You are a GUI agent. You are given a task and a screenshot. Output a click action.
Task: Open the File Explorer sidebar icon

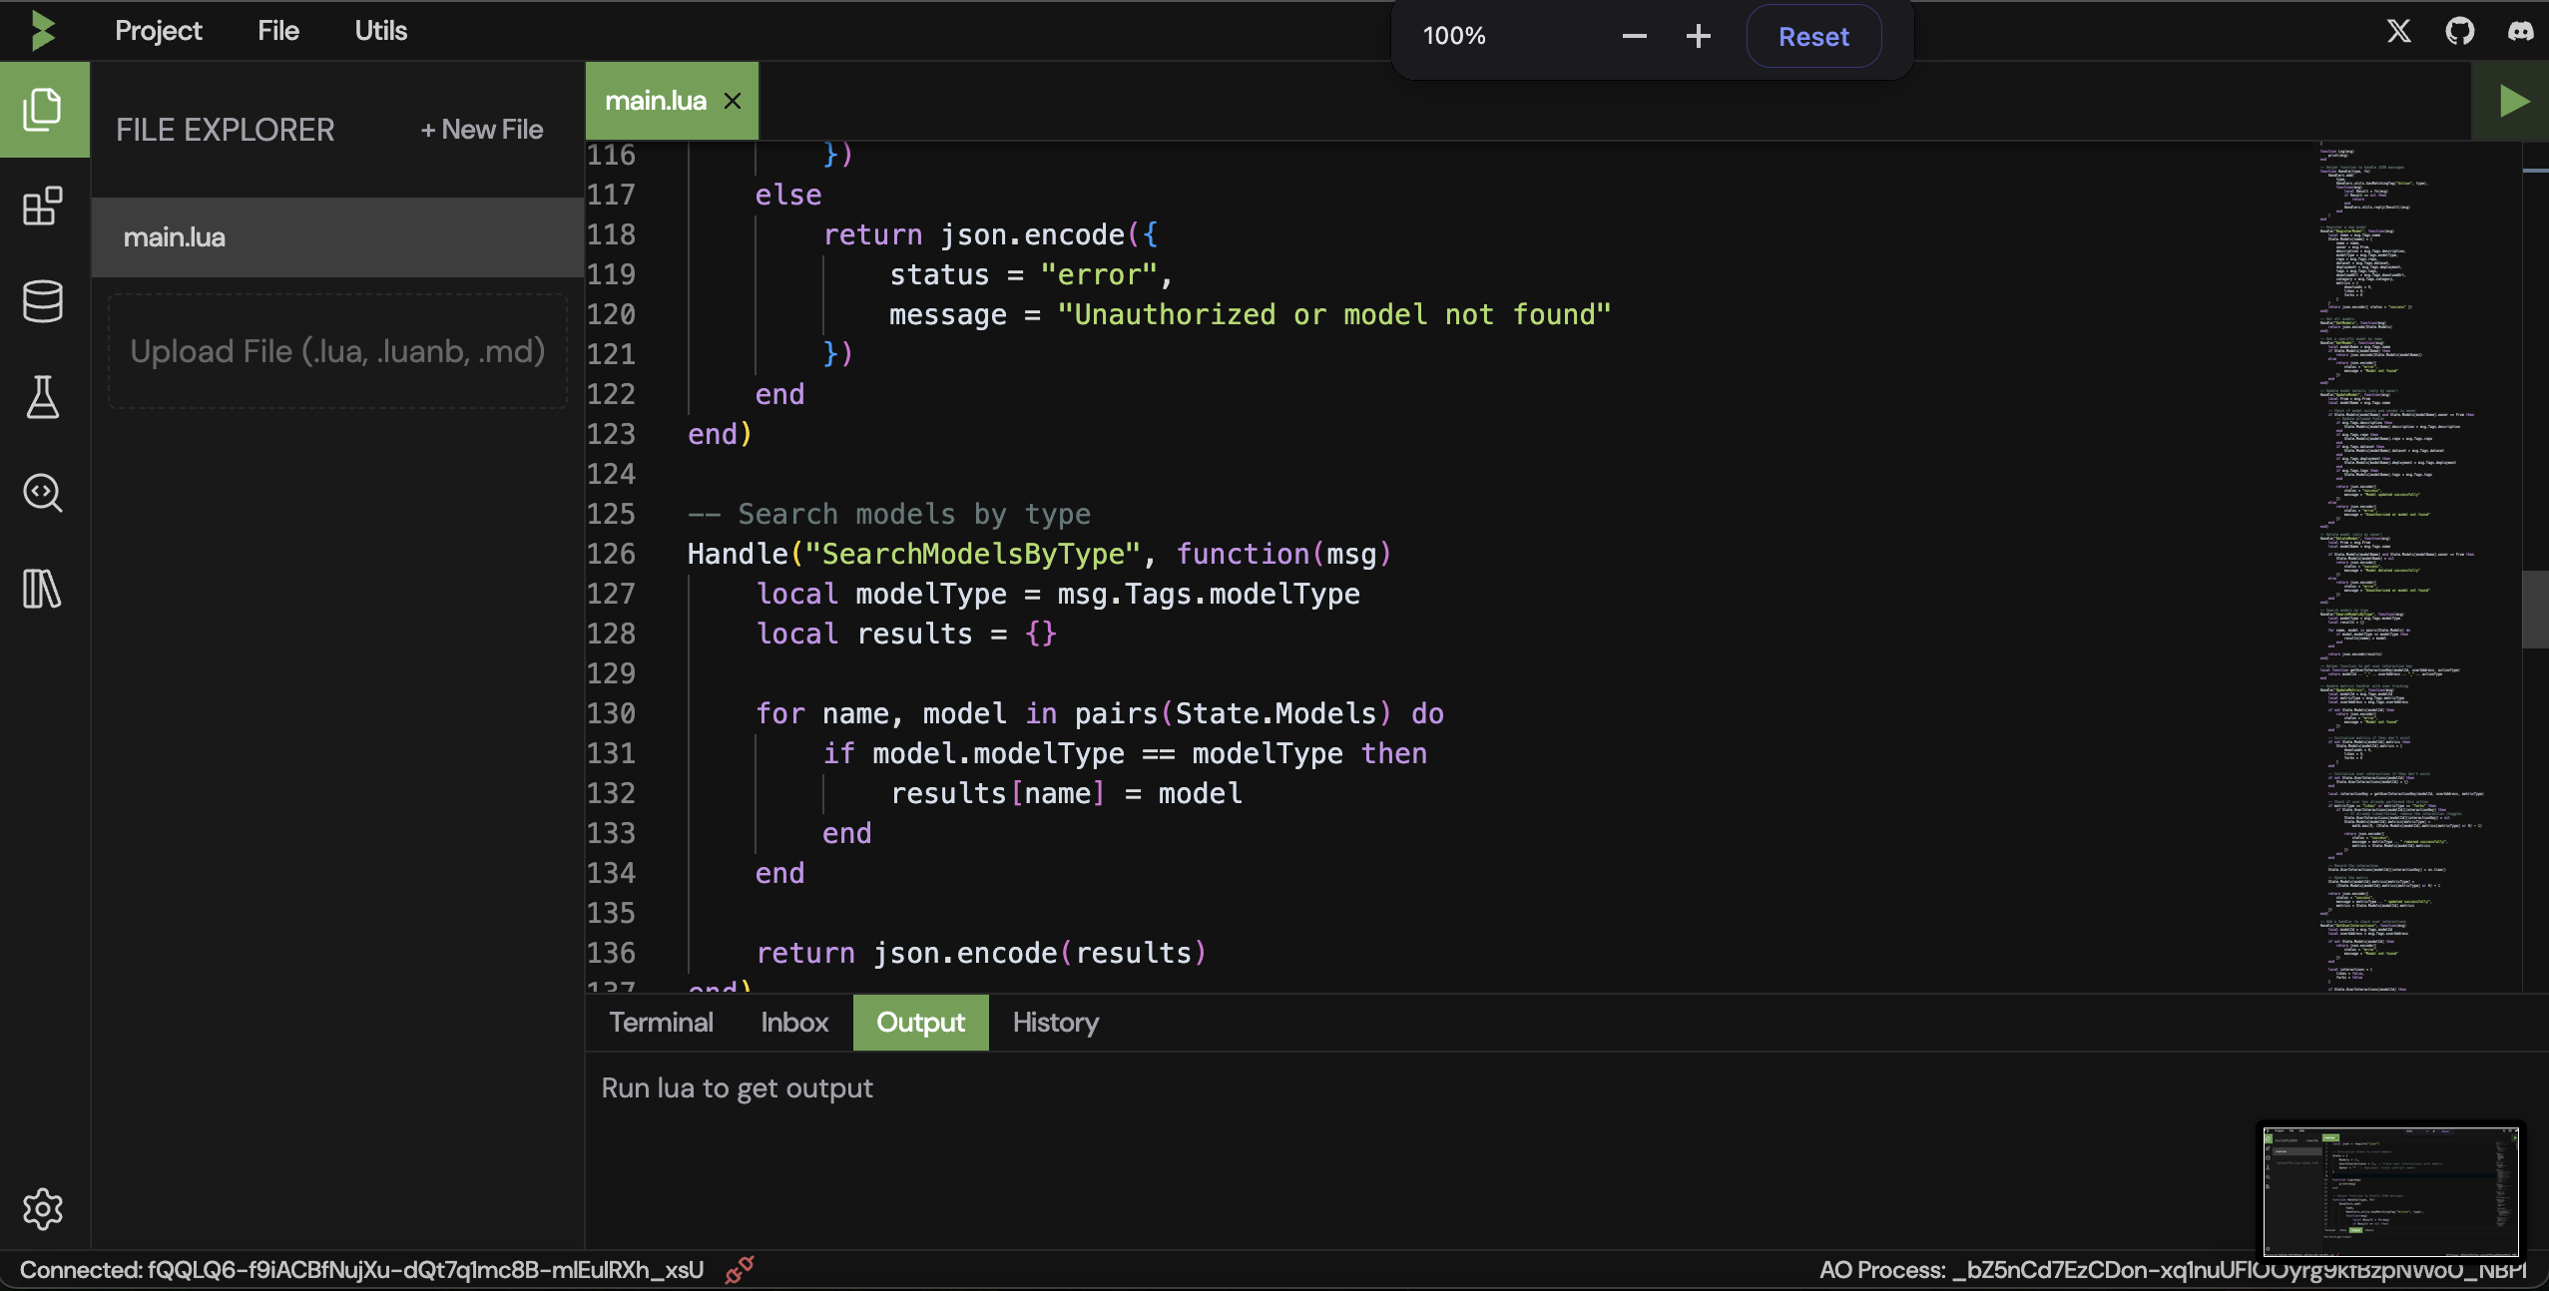point(43,109)
